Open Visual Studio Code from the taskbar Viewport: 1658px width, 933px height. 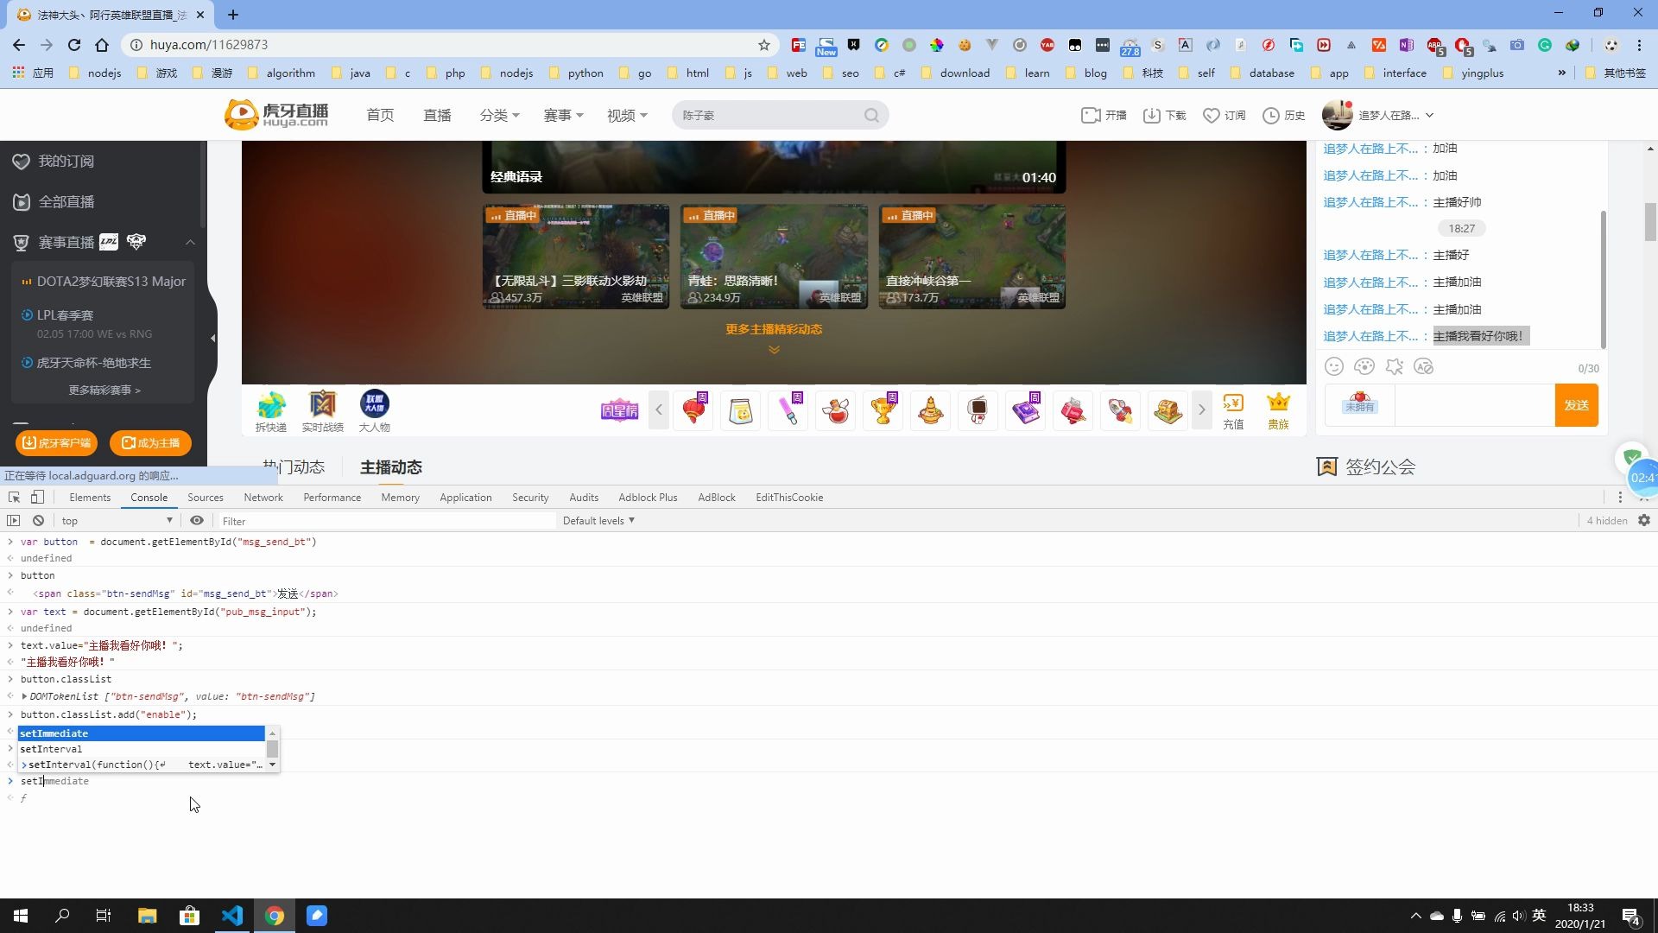click(x=232, y=916)
